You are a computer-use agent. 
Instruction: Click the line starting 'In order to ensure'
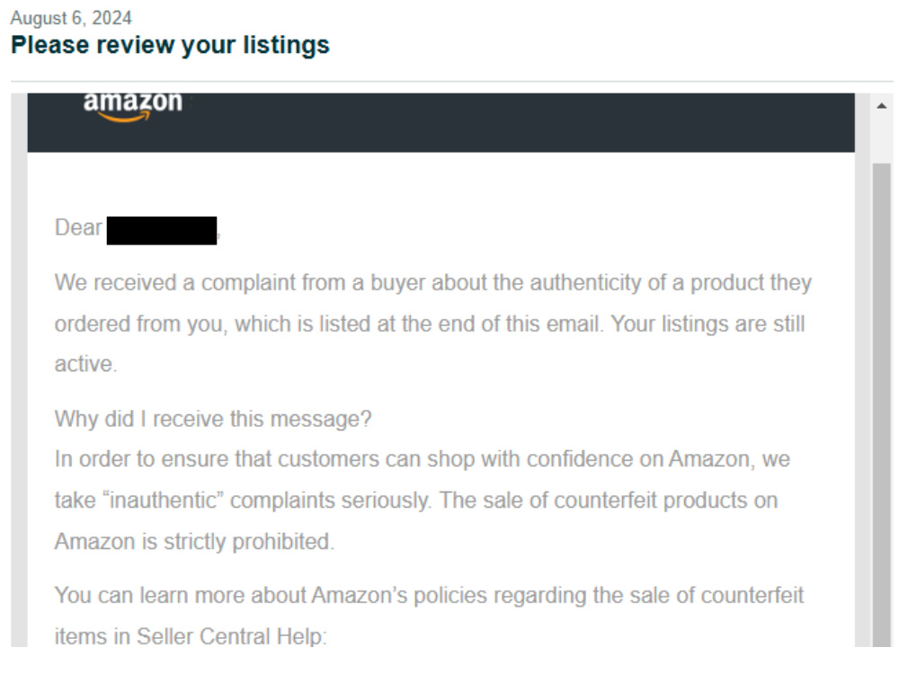click(423, 459)
